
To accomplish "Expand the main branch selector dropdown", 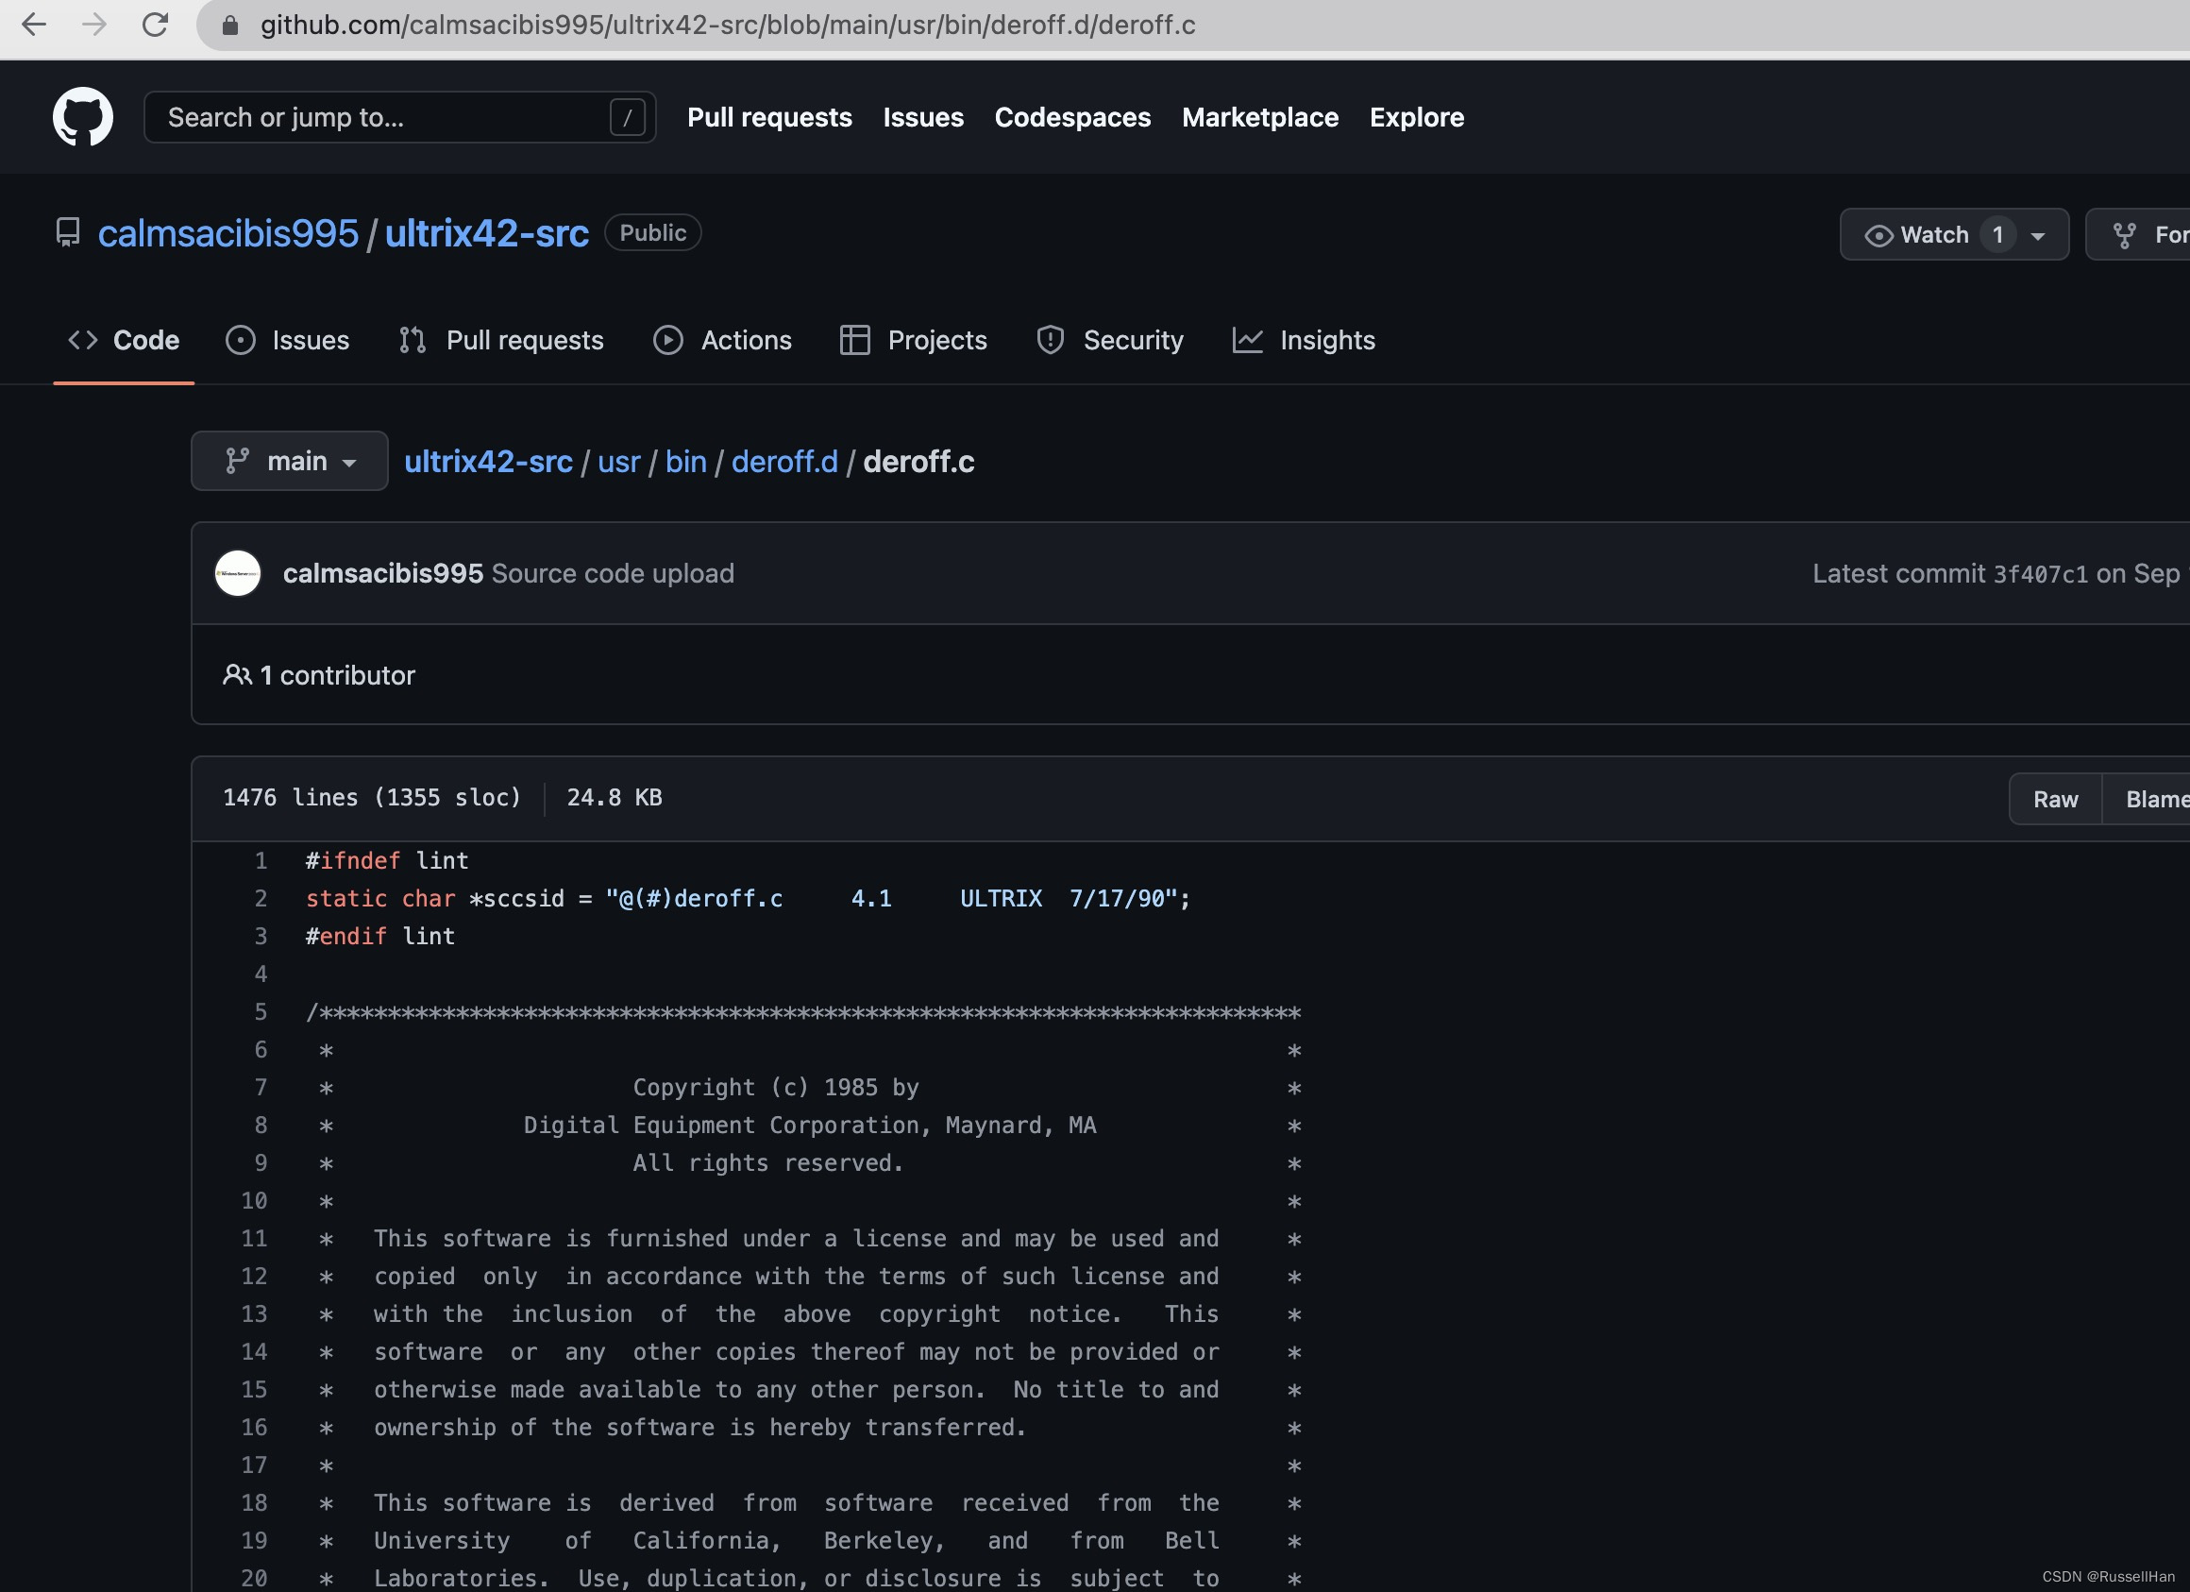I will point(290,461).
